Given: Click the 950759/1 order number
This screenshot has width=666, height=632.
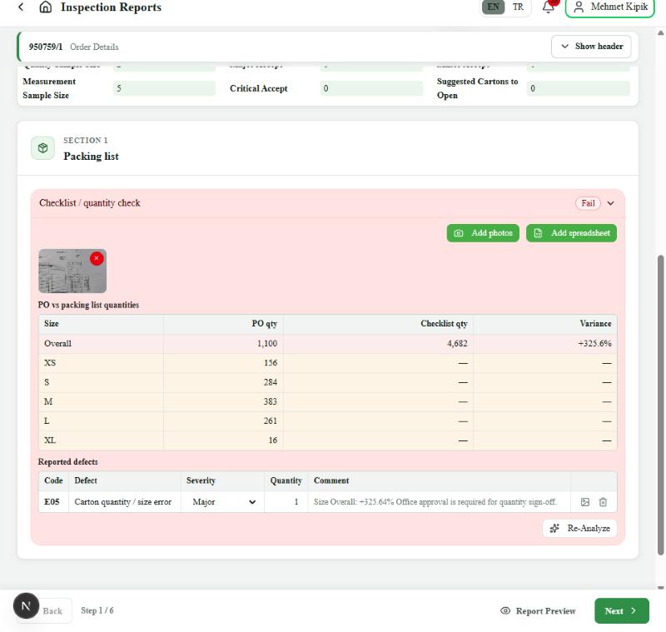Looking at the screenshot, I should tap(46, 47).
